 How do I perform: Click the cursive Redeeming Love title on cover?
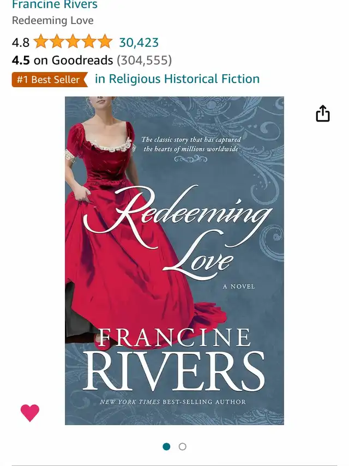(178, 232)
